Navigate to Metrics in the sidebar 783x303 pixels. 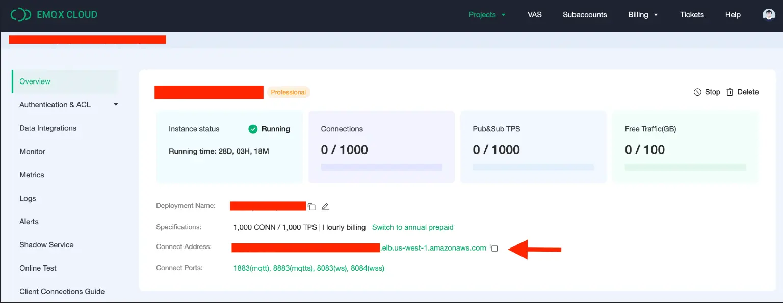click(32, 175)
